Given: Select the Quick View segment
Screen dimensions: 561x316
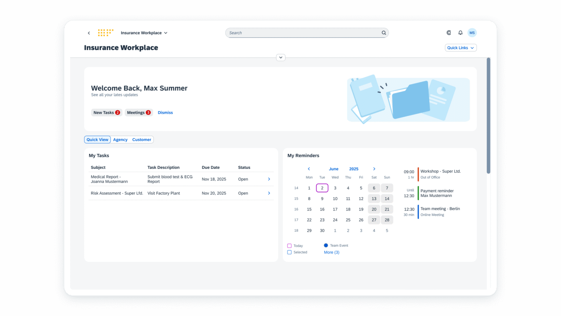Looking at the screenshot, I should coord(97,140).
